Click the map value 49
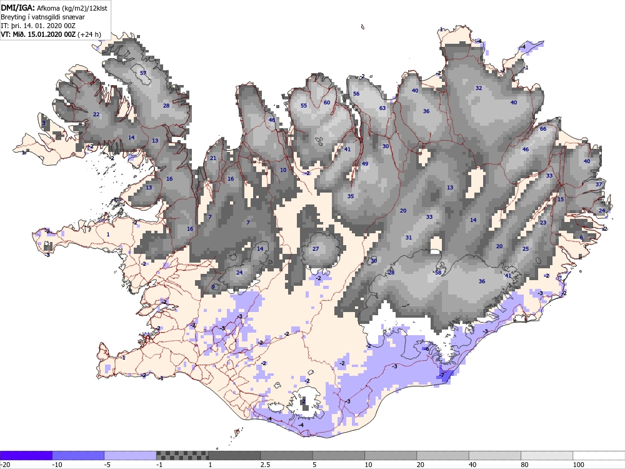Image resolution: width=625 pixels, height=469 pixels. (365, 164)
